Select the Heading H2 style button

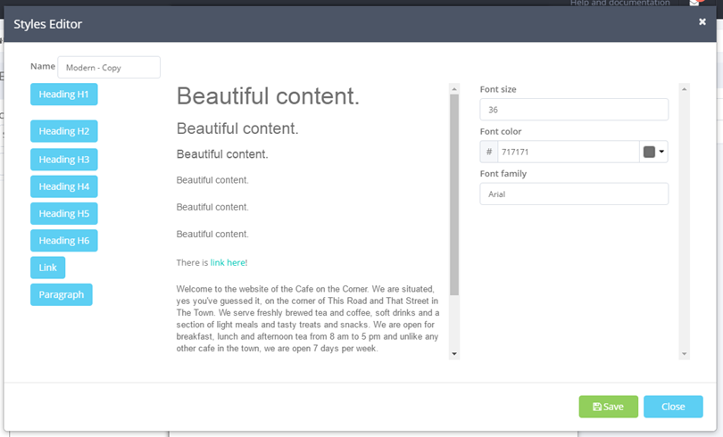[64, 131]
